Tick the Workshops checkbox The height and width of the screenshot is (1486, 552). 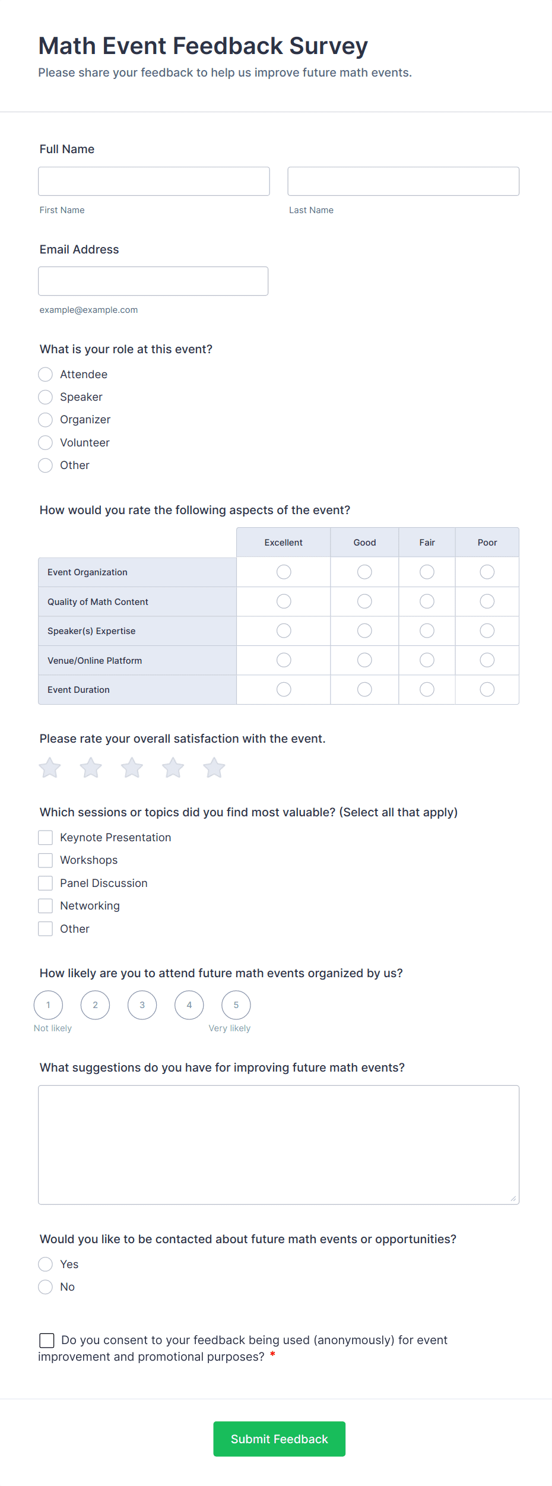[46, 860]
